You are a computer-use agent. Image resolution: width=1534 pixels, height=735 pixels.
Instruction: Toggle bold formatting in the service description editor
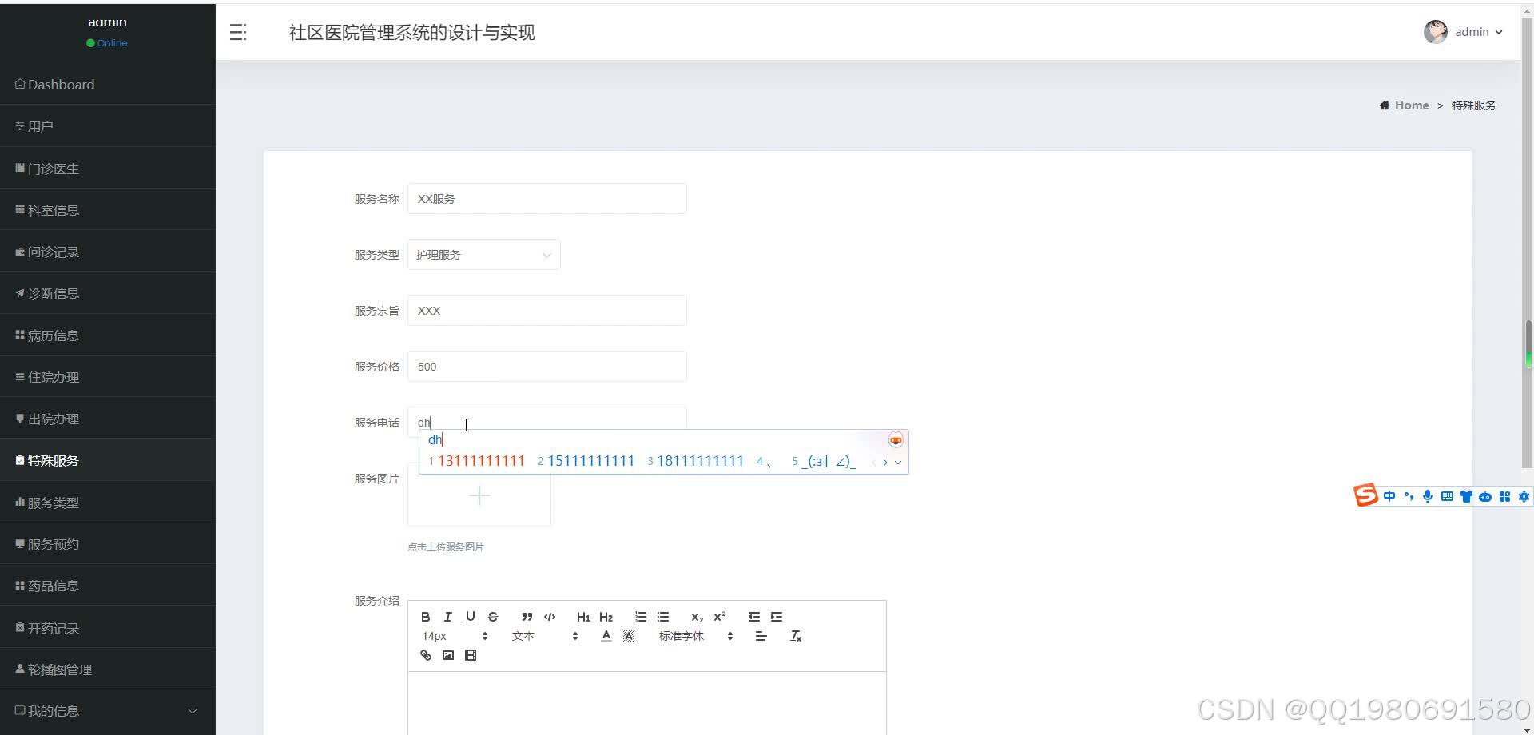(426, 616)
